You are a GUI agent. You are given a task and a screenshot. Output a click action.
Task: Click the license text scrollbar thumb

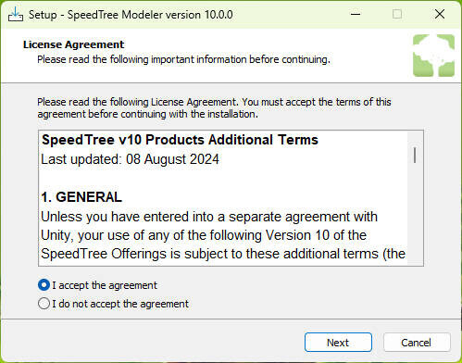(415, 155)
